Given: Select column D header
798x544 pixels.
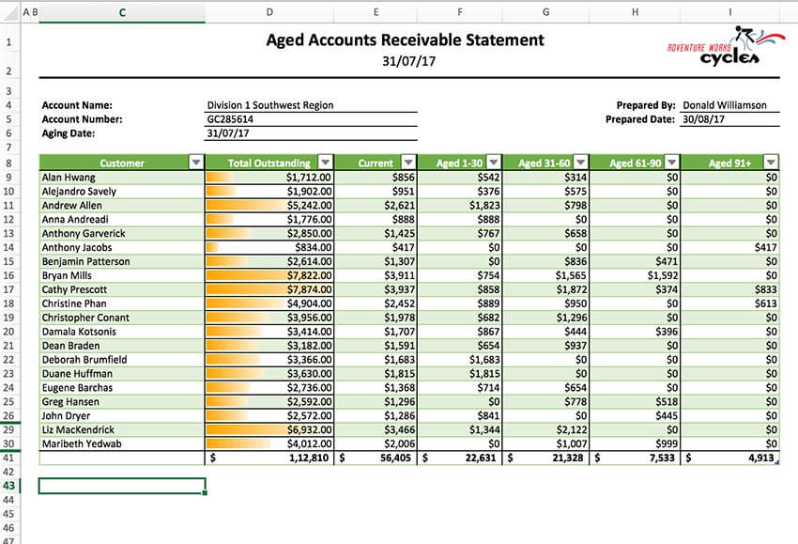Looking at the screenshot, I should click(269, 12).
